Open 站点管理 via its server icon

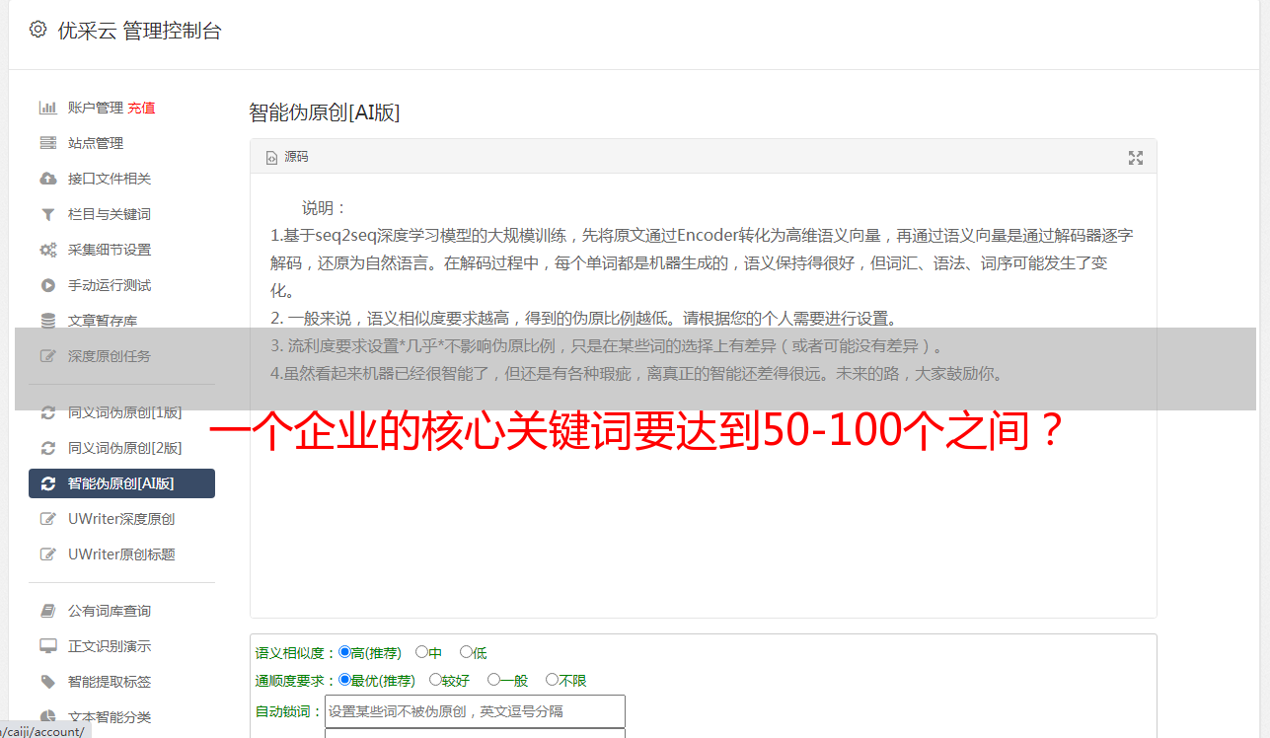(47, 143)
